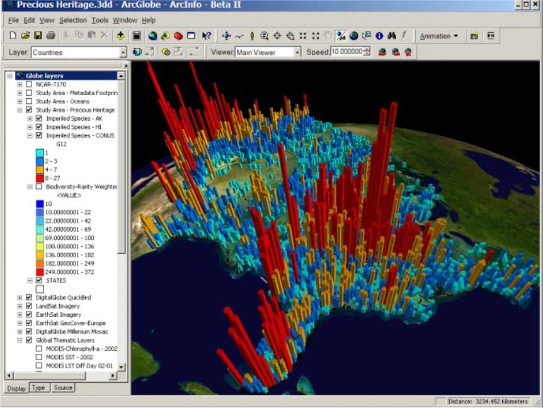Switch to the Source tab
Screen dimensions: 543x408
[63, 388]
